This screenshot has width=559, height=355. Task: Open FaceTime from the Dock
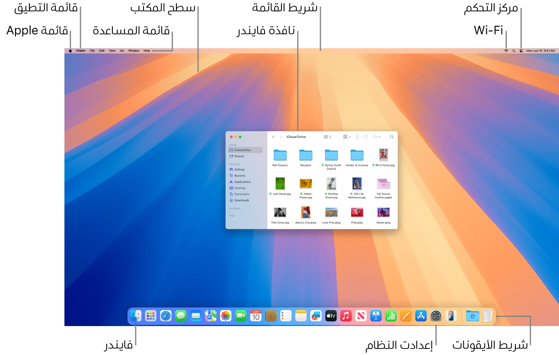(x=240, y=316)
